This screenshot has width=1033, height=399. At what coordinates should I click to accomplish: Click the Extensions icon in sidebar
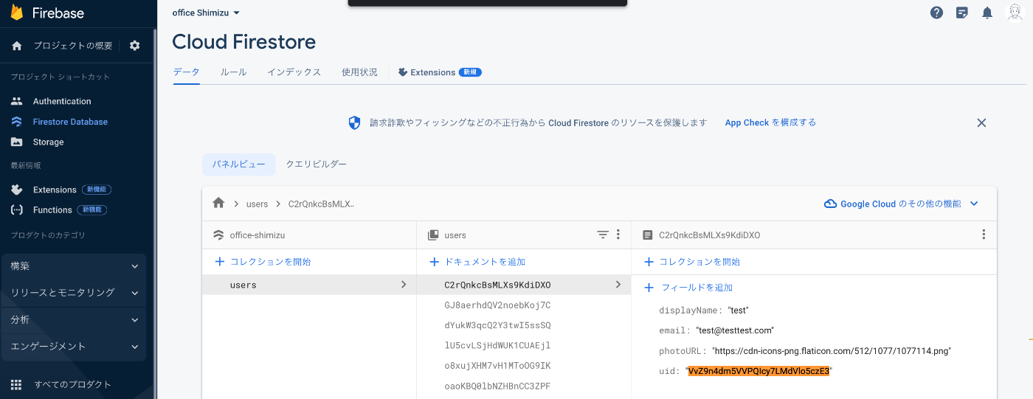coord(17,190)
